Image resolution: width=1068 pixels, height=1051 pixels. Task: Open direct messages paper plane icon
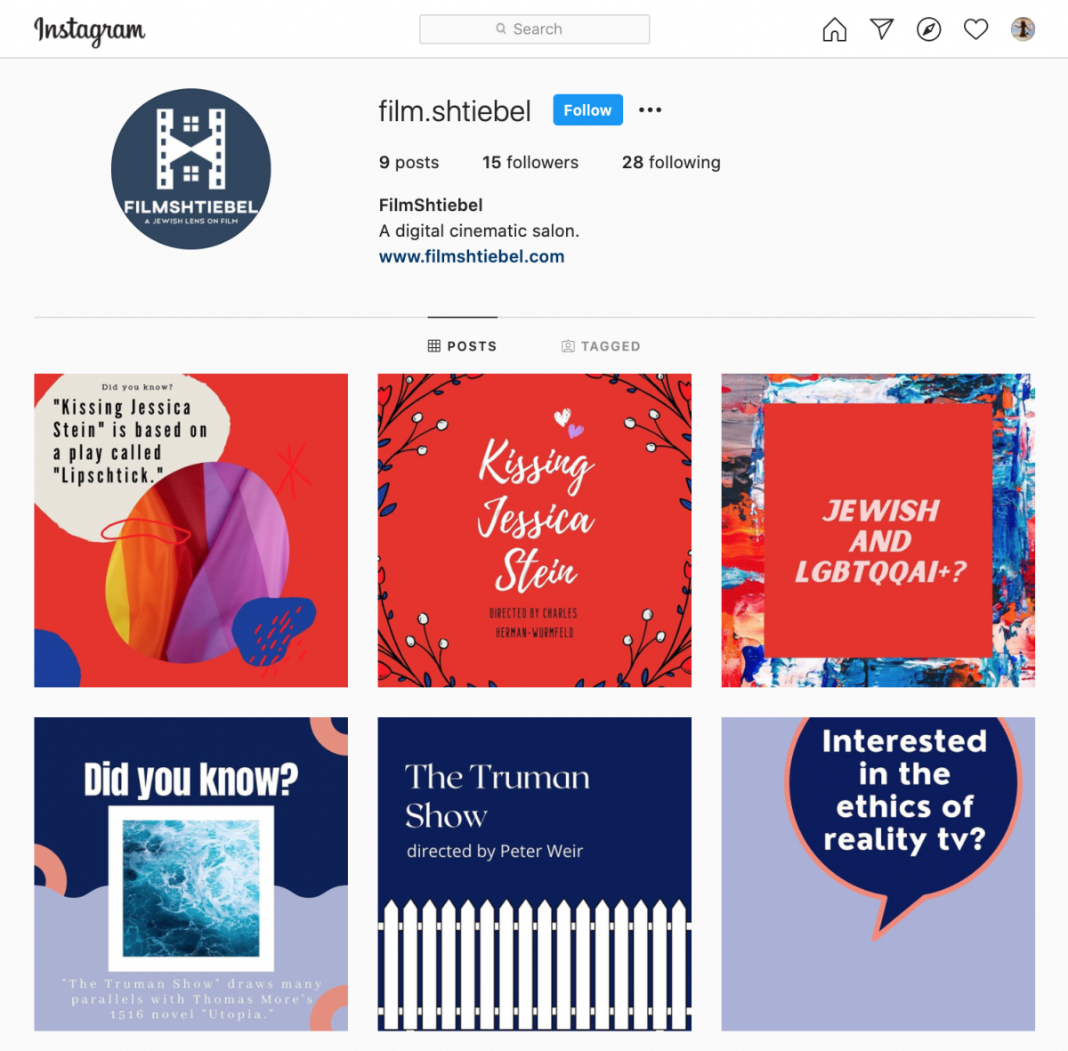click(x=881, y=29)
